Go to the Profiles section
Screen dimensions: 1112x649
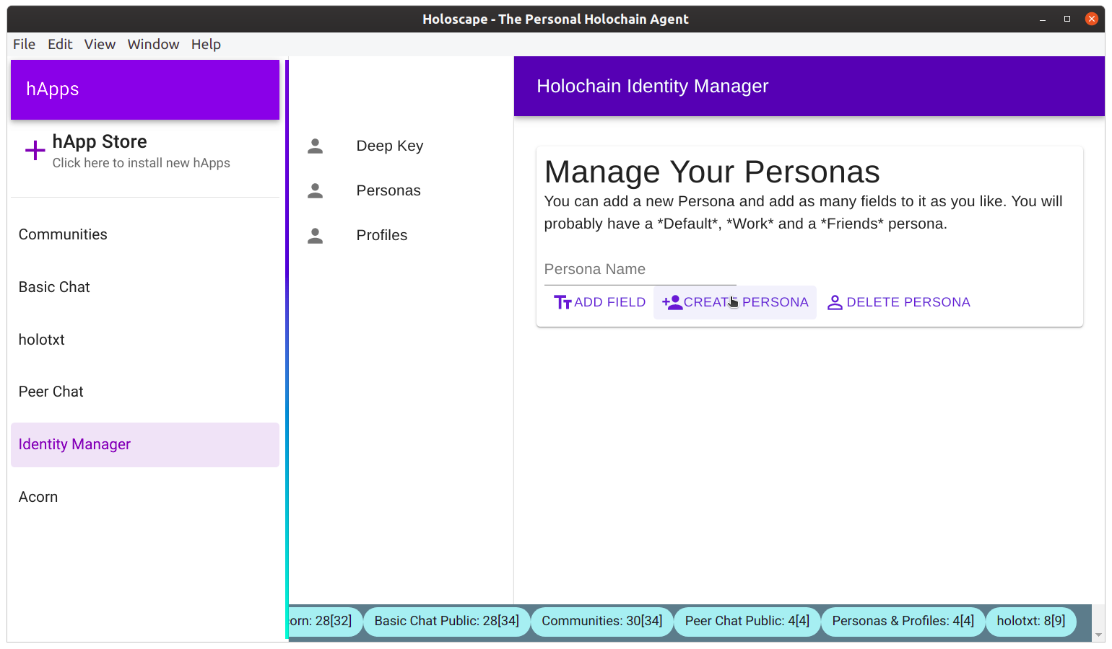401,235
